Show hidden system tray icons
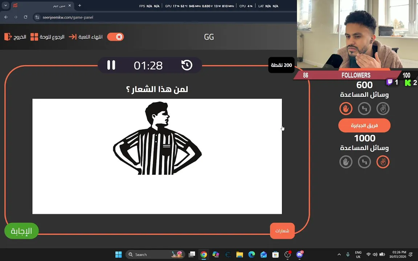Screen dimensions: 418x261 pyautogui.click(x=339, y=254)
